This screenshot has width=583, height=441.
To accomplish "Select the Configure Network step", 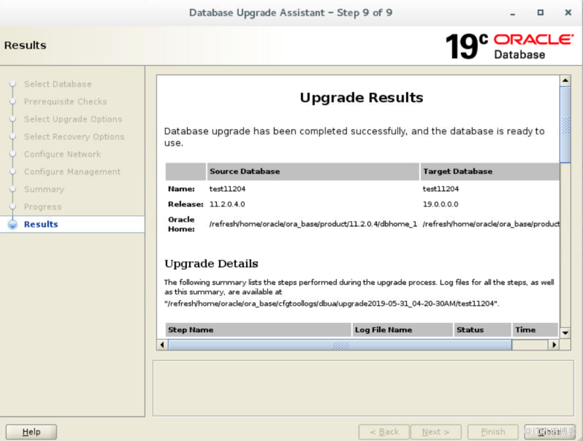I will click(x=62, y=154).
